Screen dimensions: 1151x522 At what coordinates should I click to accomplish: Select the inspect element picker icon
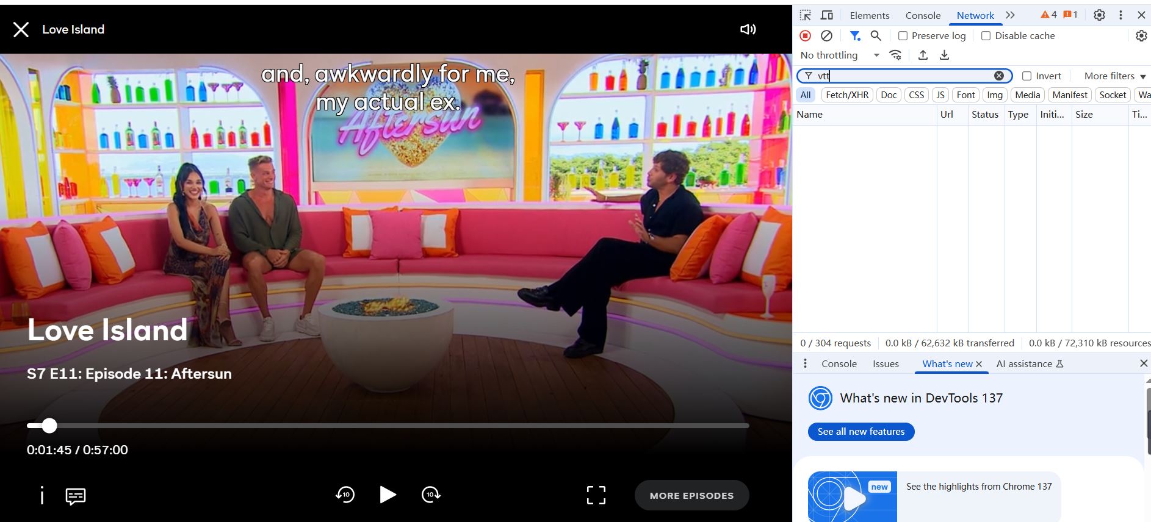(x=806, y=15)
